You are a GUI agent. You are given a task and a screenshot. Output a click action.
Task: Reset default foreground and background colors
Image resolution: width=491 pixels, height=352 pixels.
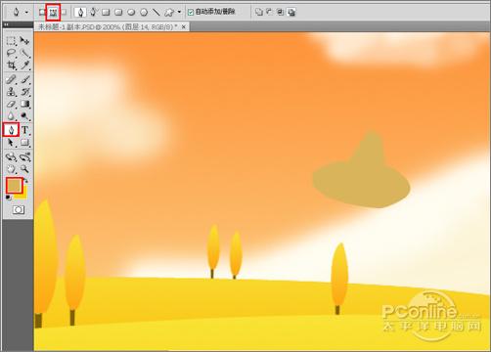tap(8, 198)
